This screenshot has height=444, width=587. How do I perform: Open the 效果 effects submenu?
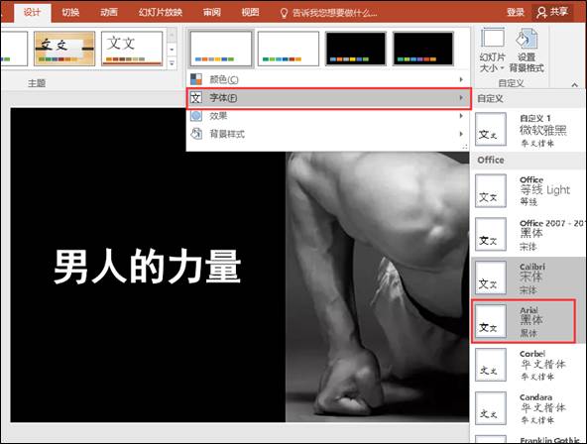328,116
